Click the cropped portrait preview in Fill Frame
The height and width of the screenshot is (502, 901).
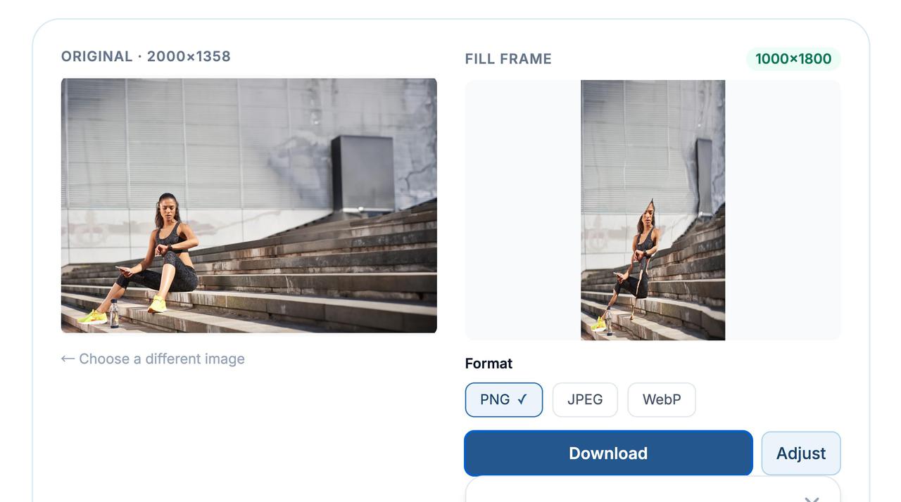pyautogui.click(x=653, y=210)
